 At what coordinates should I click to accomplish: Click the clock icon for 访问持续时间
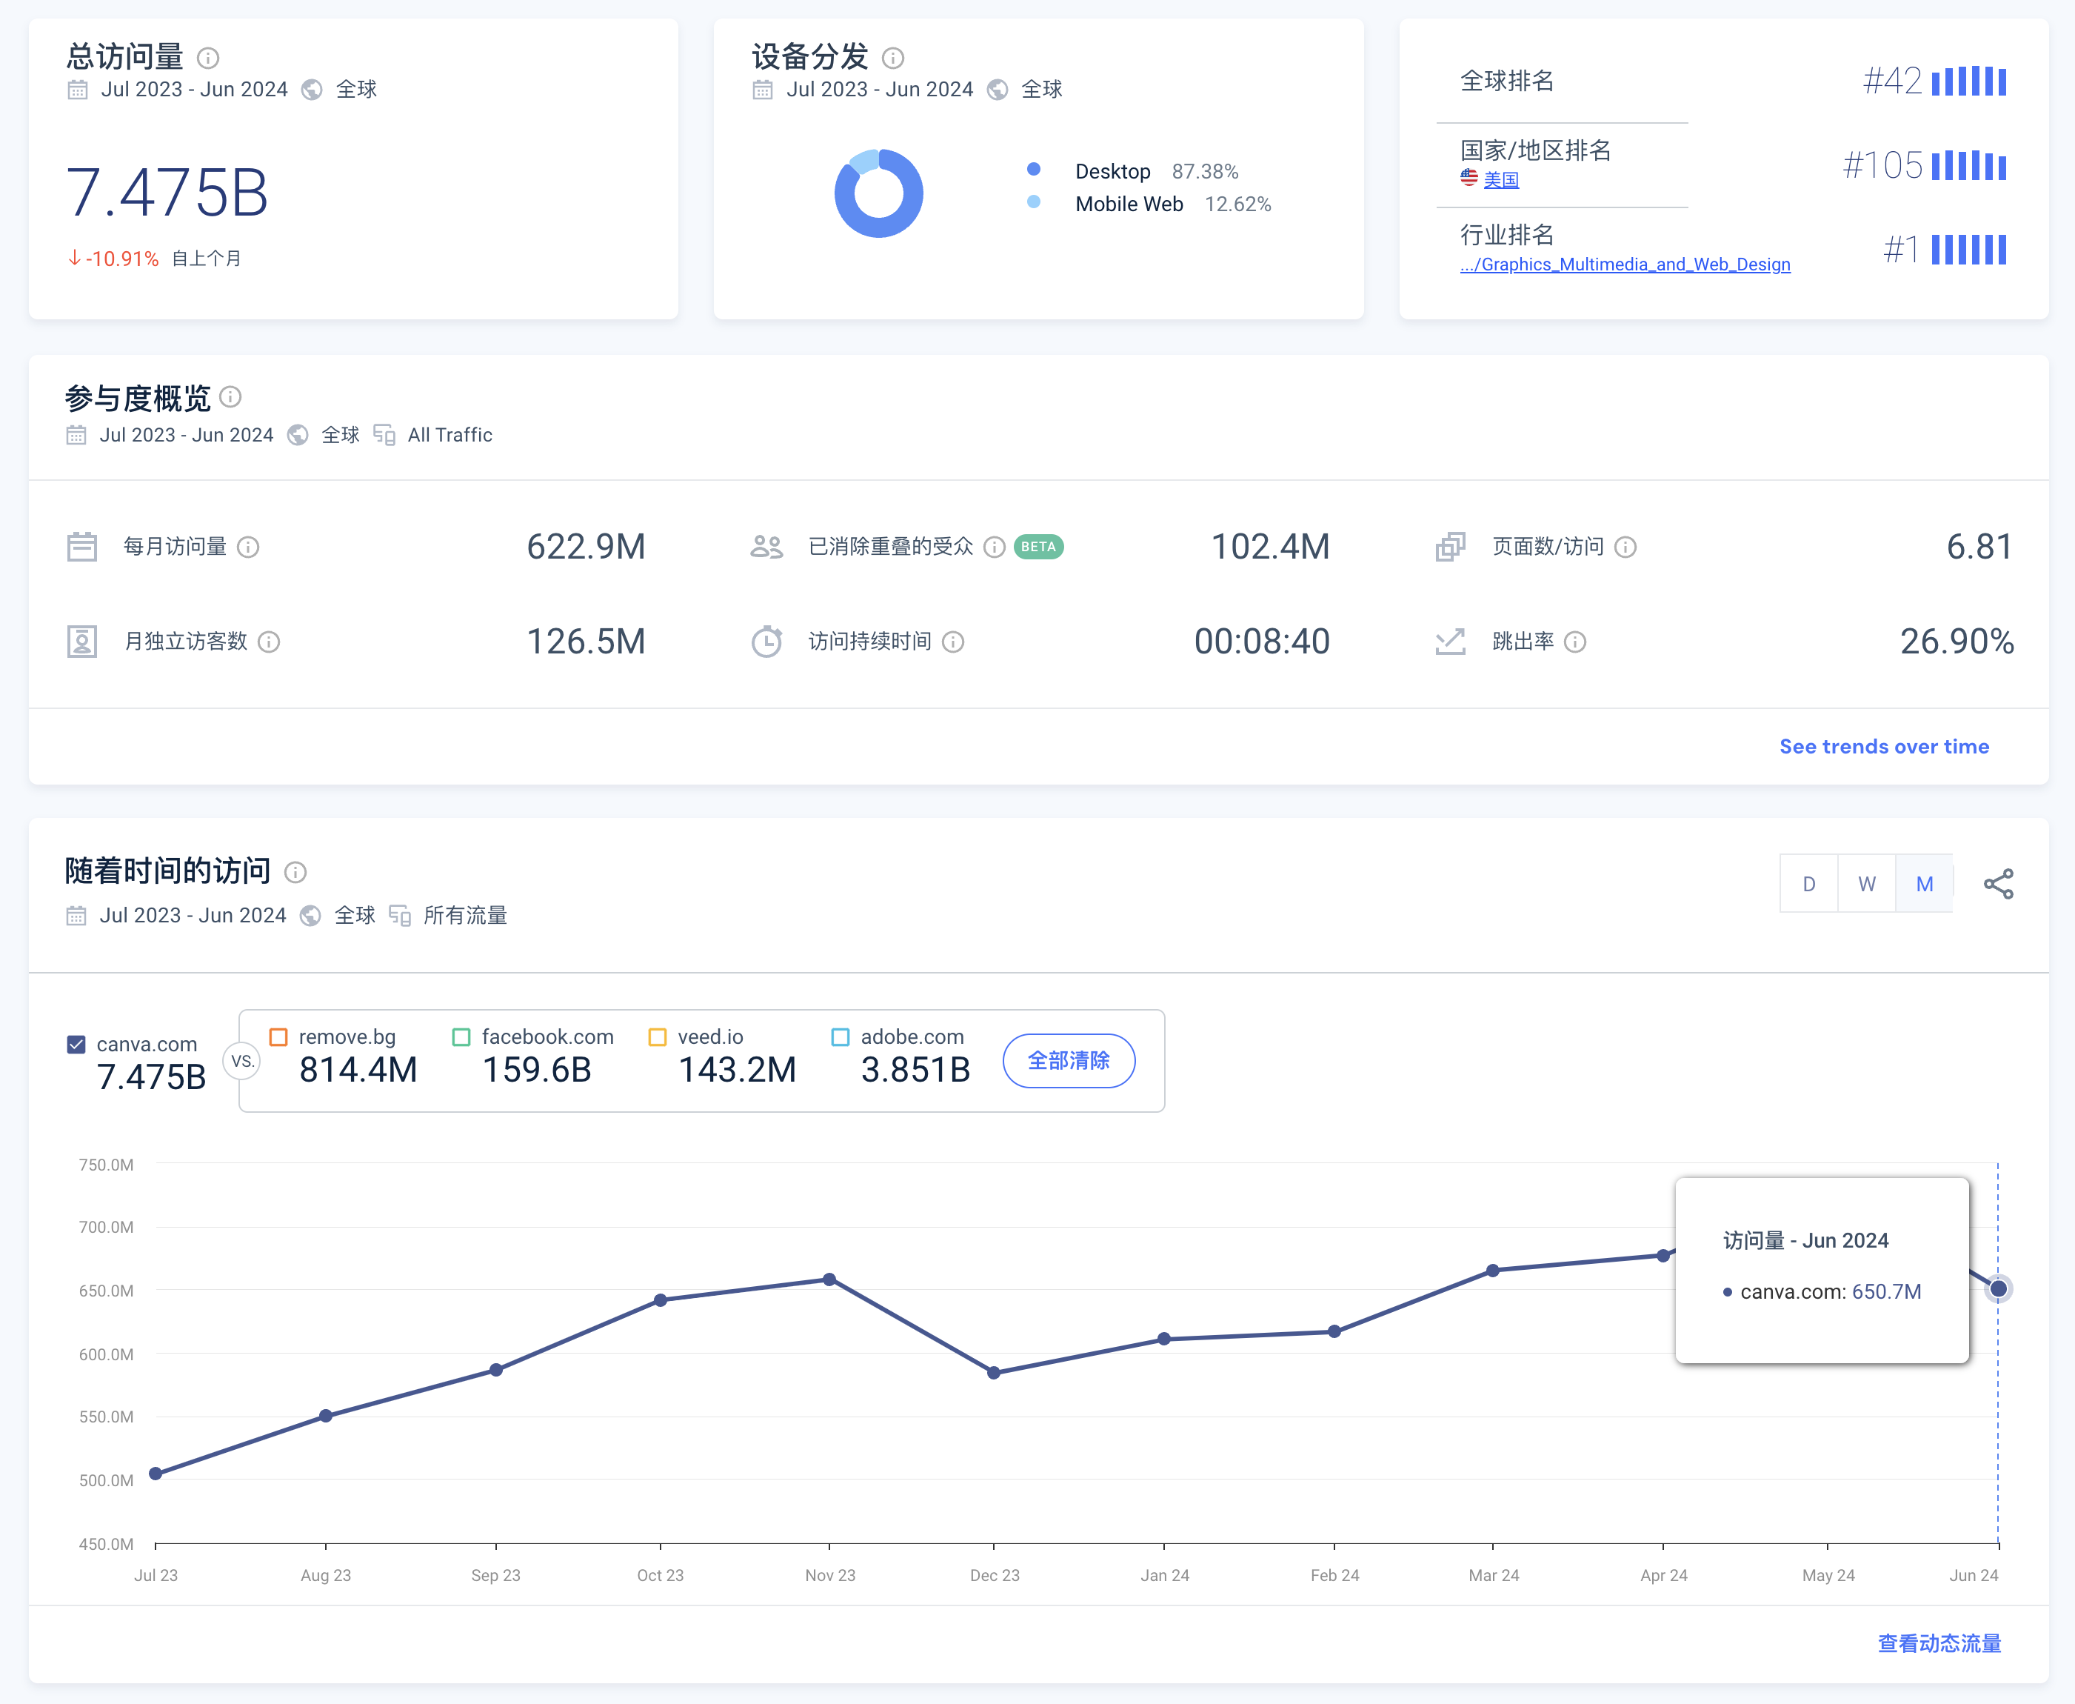click(x=766, y=642)
